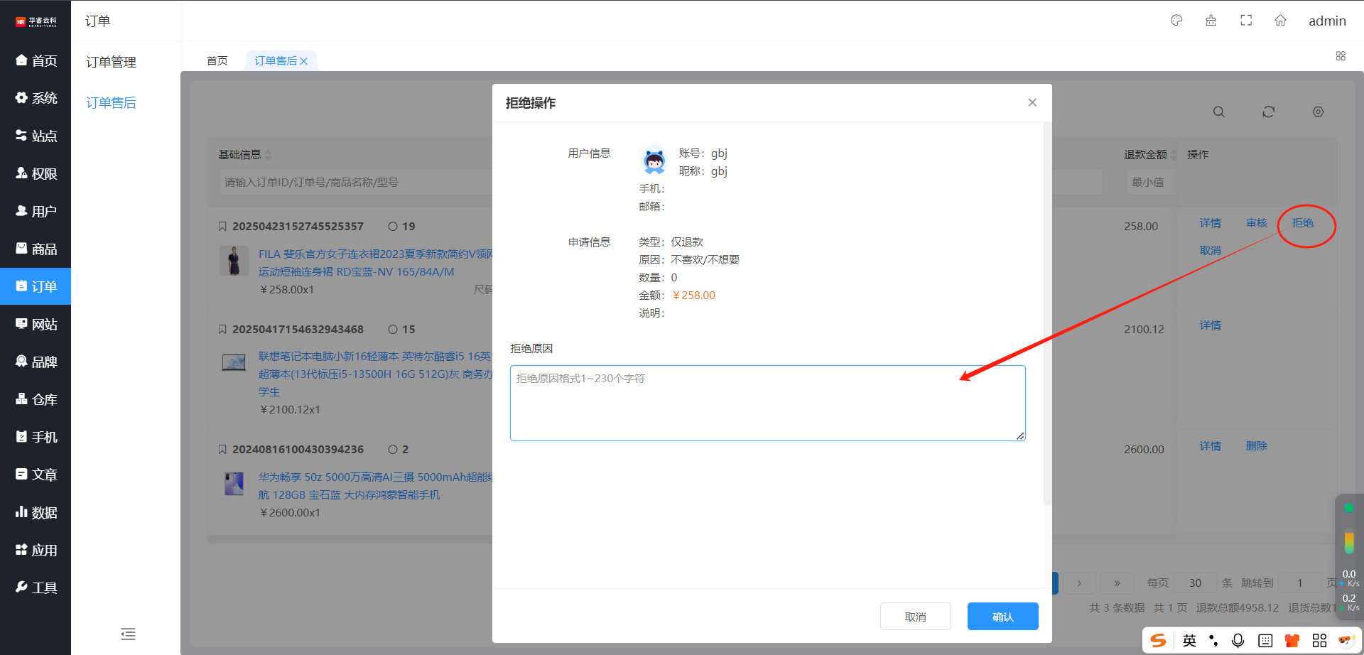The height and width of the screenshot is (655, 1364).
Task: Switch to the 首页 tab
Action: tap(217, 61)
